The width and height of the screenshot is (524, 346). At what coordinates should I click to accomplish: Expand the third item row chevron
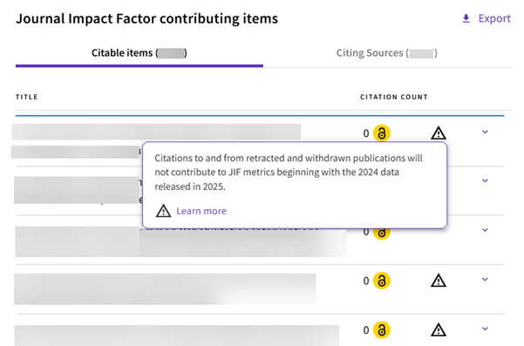point(485,230)
